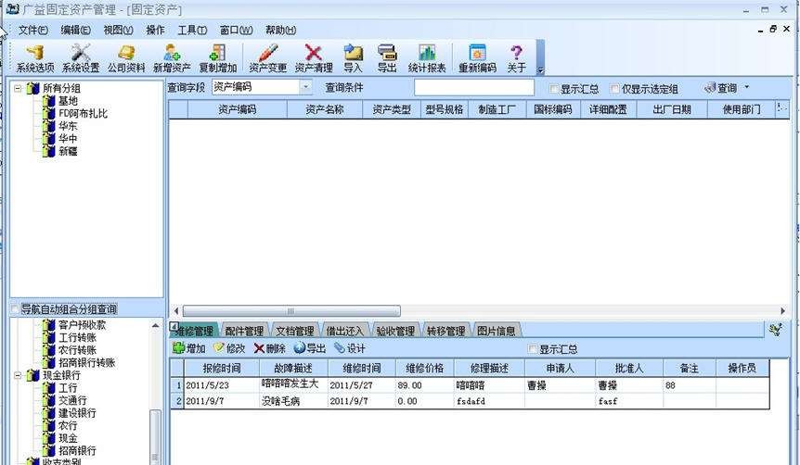Switch to 文档管理 tab

click(x=295, y=331)
